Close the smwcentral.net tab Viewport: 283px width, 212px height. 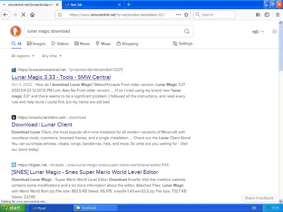57,5
